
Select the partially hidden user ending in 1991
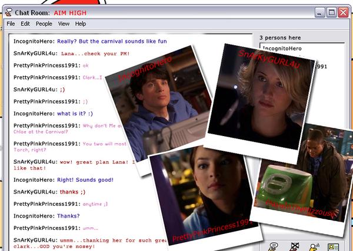[322, 67]
